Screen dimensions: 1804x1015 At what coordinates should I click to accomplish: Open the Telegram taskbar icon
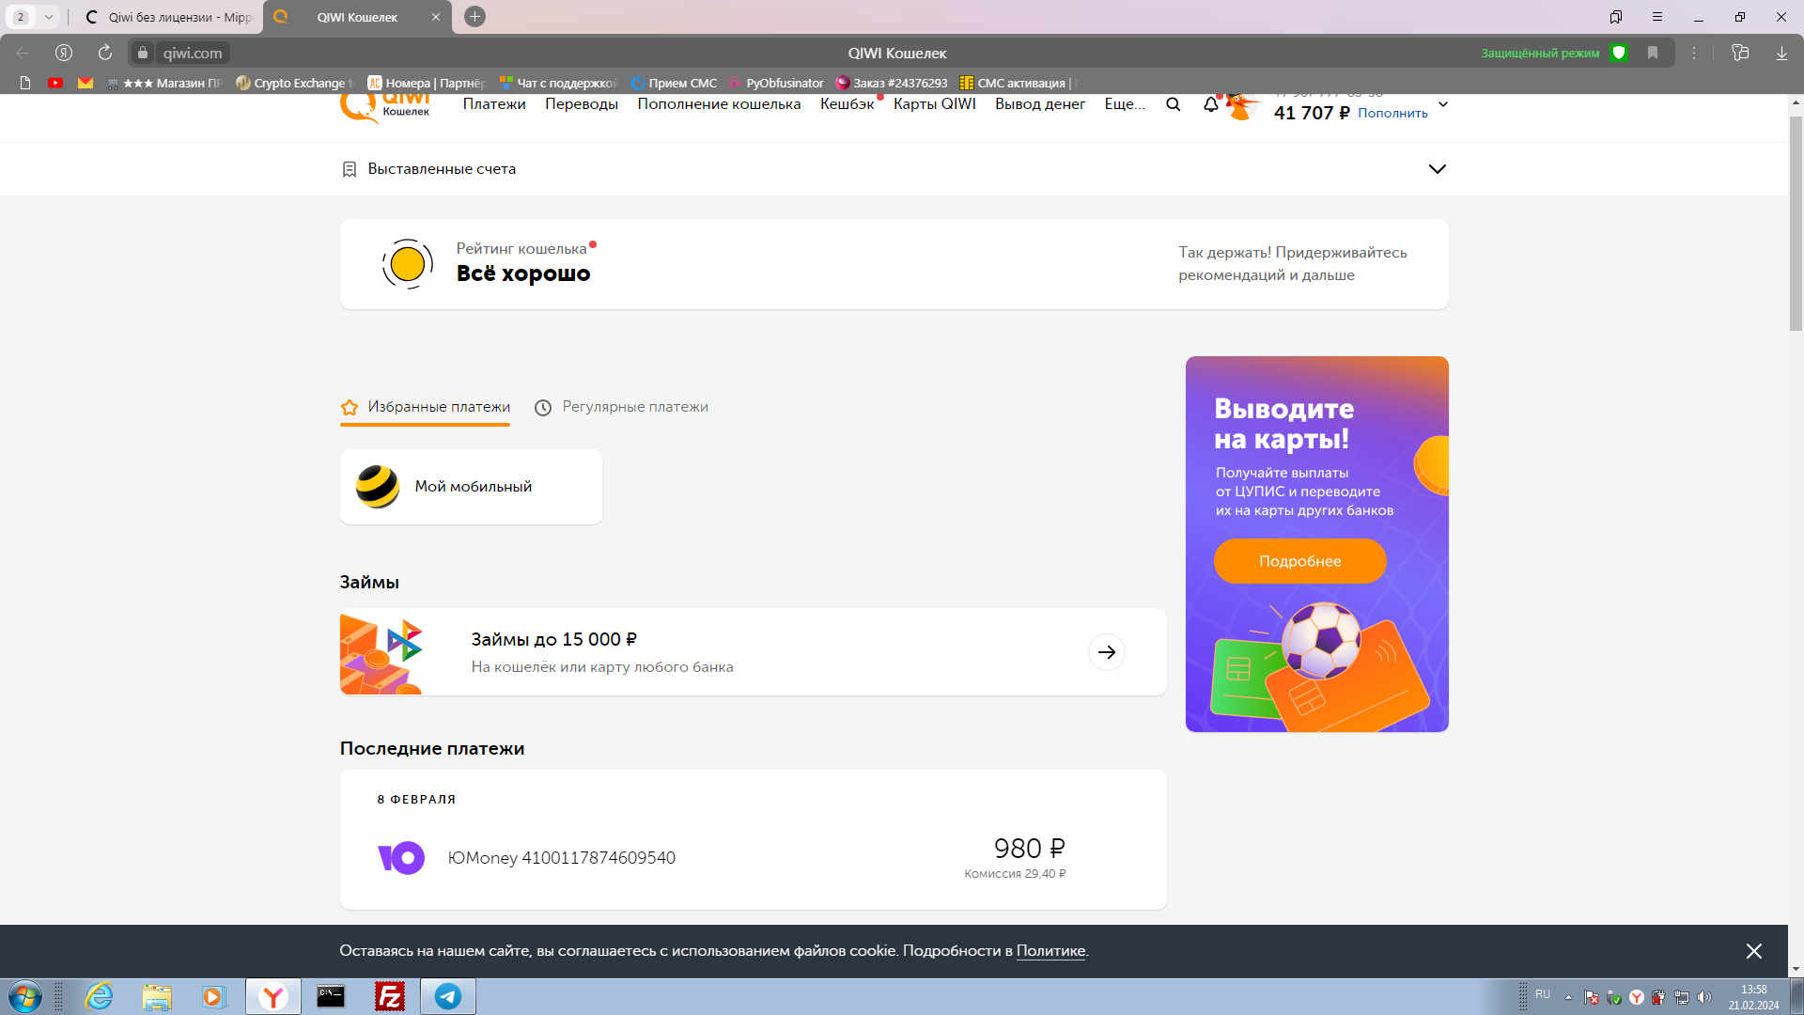(x=448, y=996)
